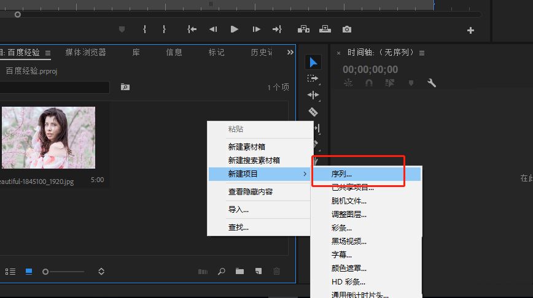
Task: Click the New Item icon in project panel
Action: (259, 271)
